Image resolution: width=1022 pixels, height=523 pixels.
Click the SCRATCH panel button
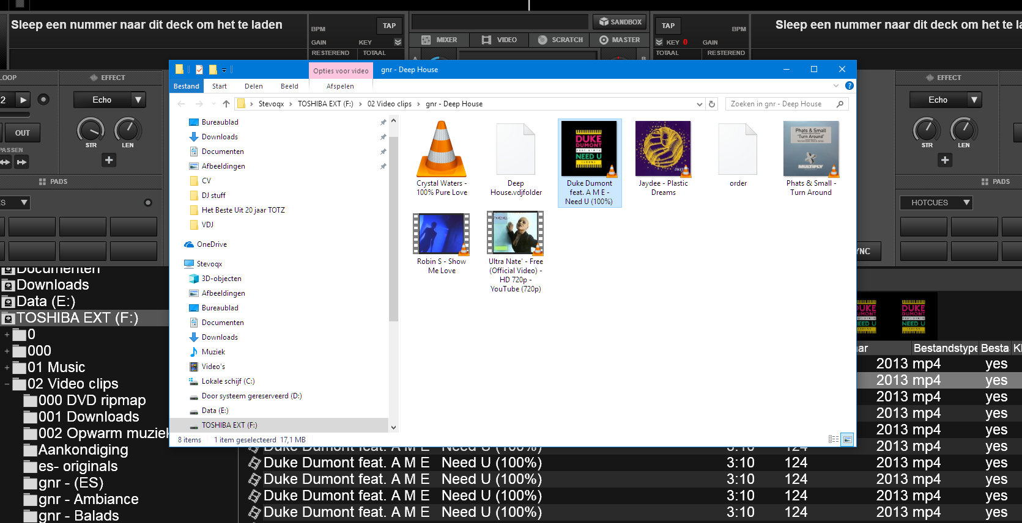(x=560, y=40)
